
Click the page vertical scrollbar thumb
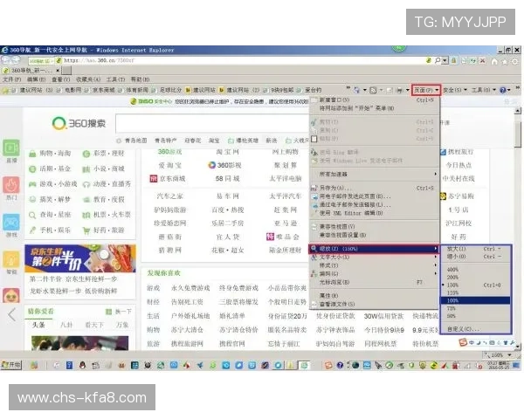click(x=518, y=134)
